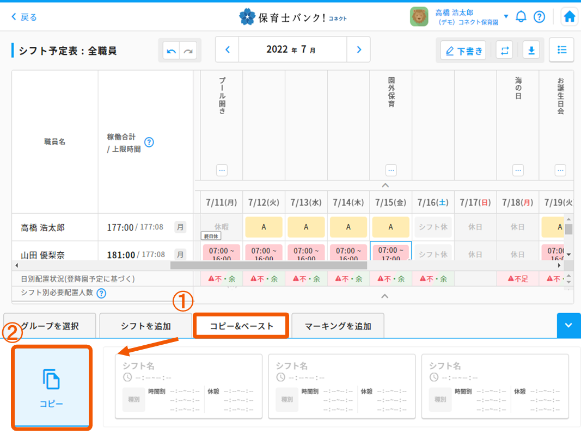This screenshot has height=435, width=581.
Task: Select the 7/15 shift cell for 山田 優梨奈
Action: [390, 251]
